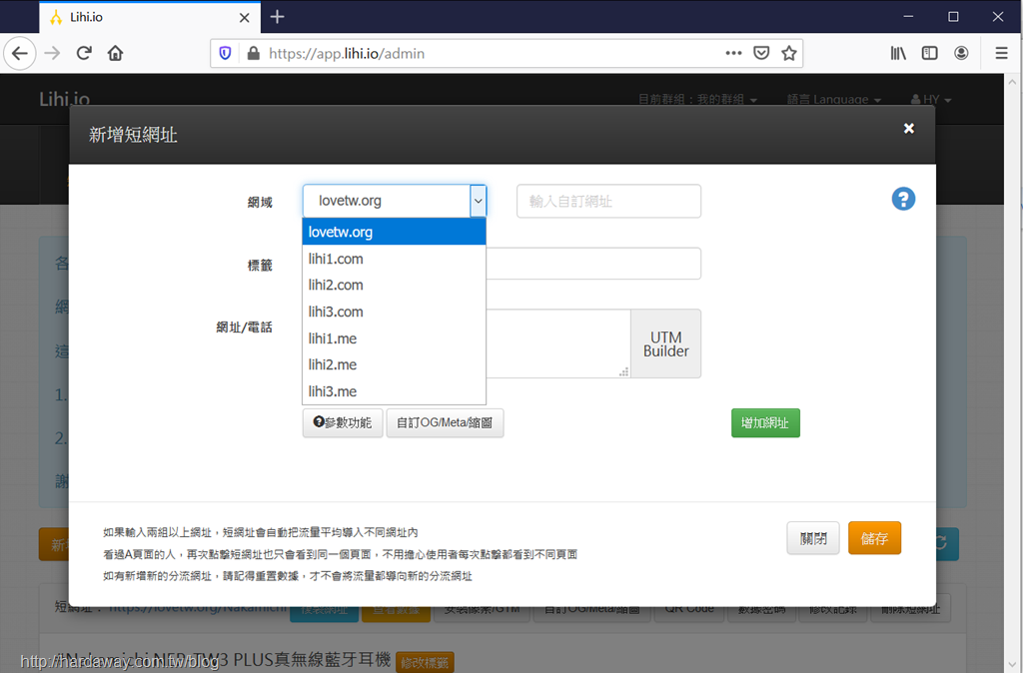Choose lihi2.me from the domain list
The image size is (1023, 673).
(x=394, y=364)
